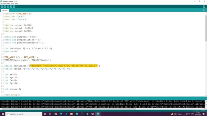The image size is (207, 116).
Task: Open the tab options dropdown arrow
Action: (x=204, y=10)
